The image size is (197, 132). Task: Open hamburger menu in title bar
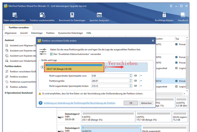pyautogui.click(x=171, y=6)
